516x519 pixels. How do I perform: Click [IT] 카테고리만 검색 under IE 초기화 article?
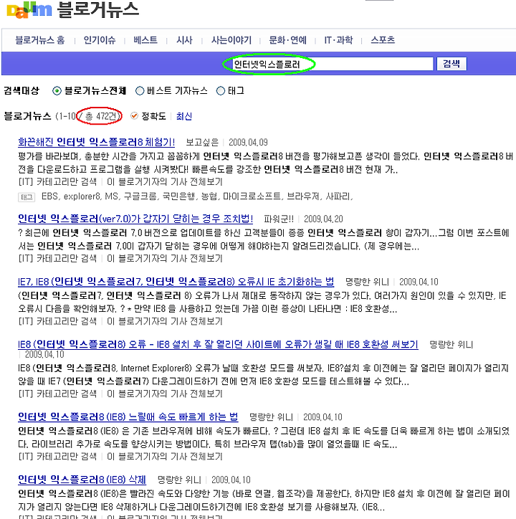pyautogui.click(x=57, y=321)
